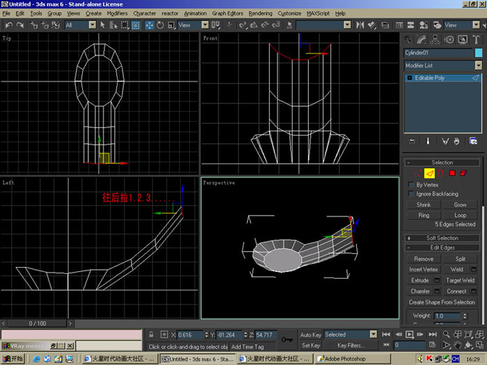Click the Mirror Selected Objects icon

360,25
